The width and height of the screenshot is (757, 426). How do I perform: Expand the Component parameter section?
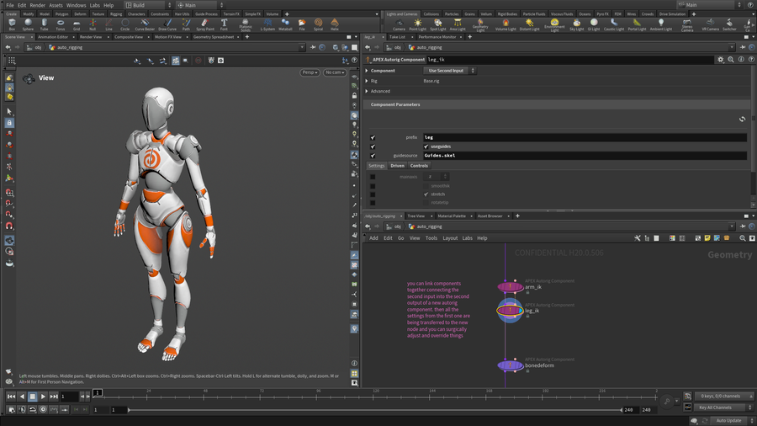[x=367, y=71]
